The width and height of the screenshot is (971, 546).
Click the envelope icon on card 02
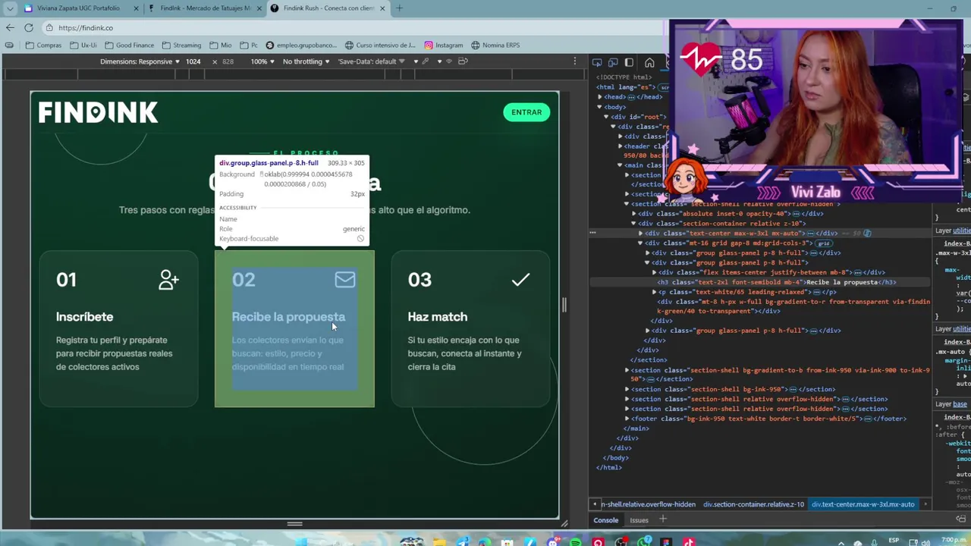(x=344, y=280)
